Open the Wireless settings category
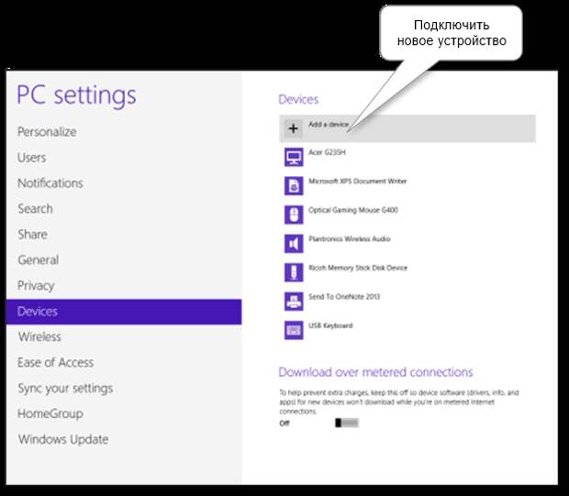Image resolution: width=569 pixels, height=496 pixels. pyautogui.click(x=39, y=336)
